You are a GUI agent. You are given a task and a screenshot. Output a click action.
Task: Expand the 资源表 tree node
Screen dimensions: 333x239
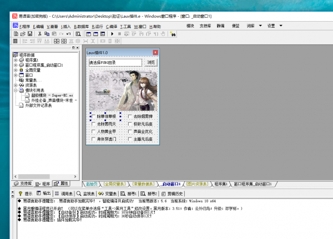pos(16,85)
